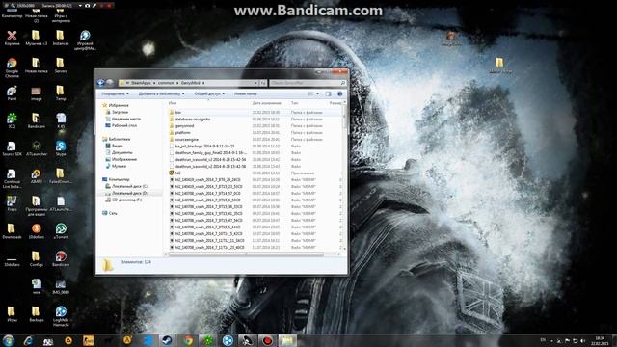Open Internet Explorer from the taskbar
The height and width of the screenshot is (347, 617).
coord(28,340)
